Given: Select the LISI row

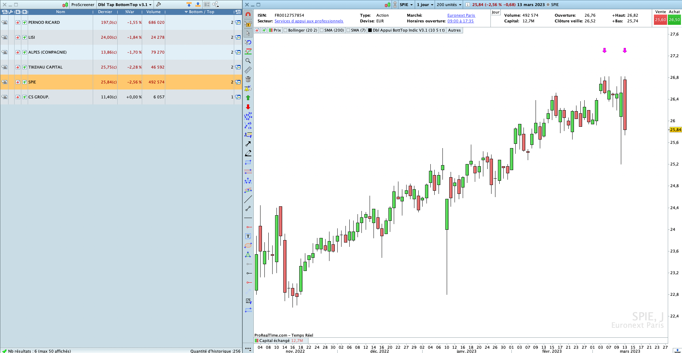Looking at the screenshot, I should tap(121, 37).
